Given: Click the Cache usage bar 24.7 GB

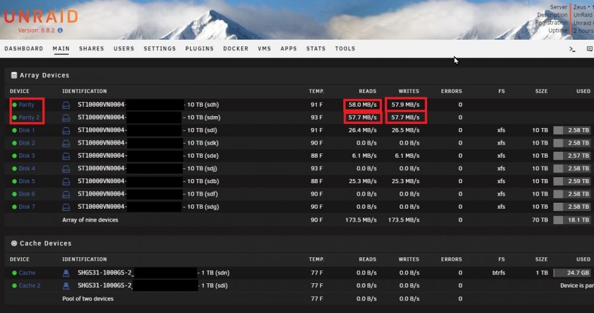Looking at the screenshot, I should pos(572,273).
